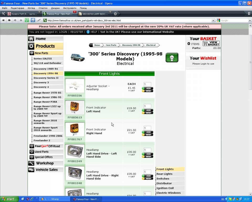Screen dimensions: 252x202
Task: Add Headlamp FF001348 to basket
Action: tap(148, 176)
